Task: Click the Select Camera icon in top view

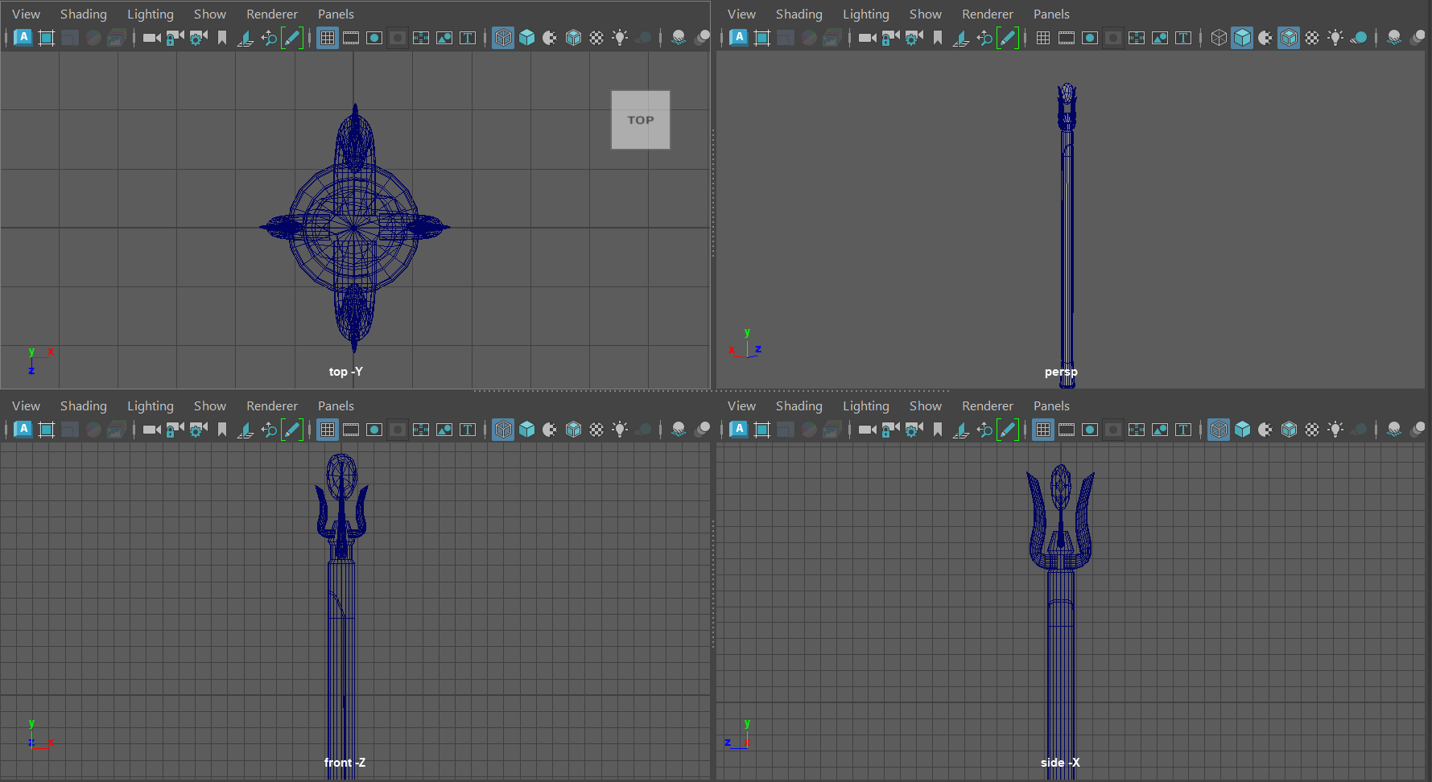Action: tap(151, 38)
